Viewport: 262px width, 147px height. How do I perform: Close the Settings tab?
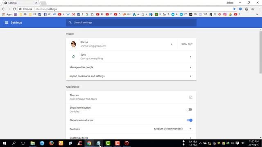tap(36, 3)
